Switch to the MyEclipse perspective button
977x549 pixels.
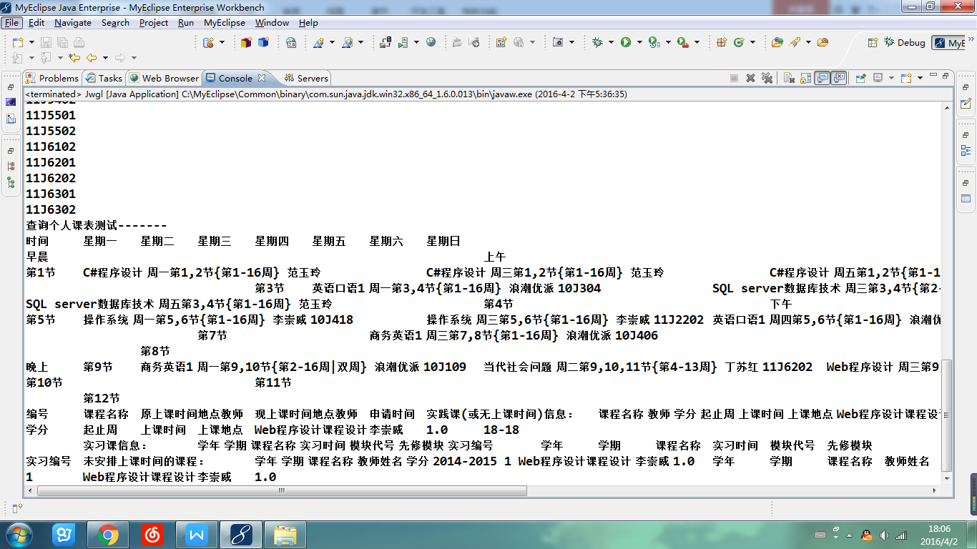point(950,42)
